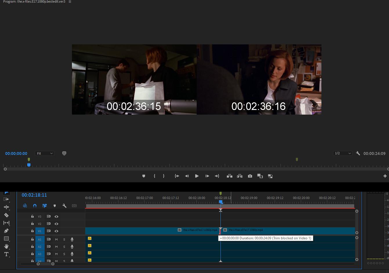Select the Pen tool

coord(6,231)
